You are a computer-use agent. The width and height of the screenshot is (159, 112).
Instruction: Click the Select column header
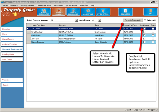point(153,25)
